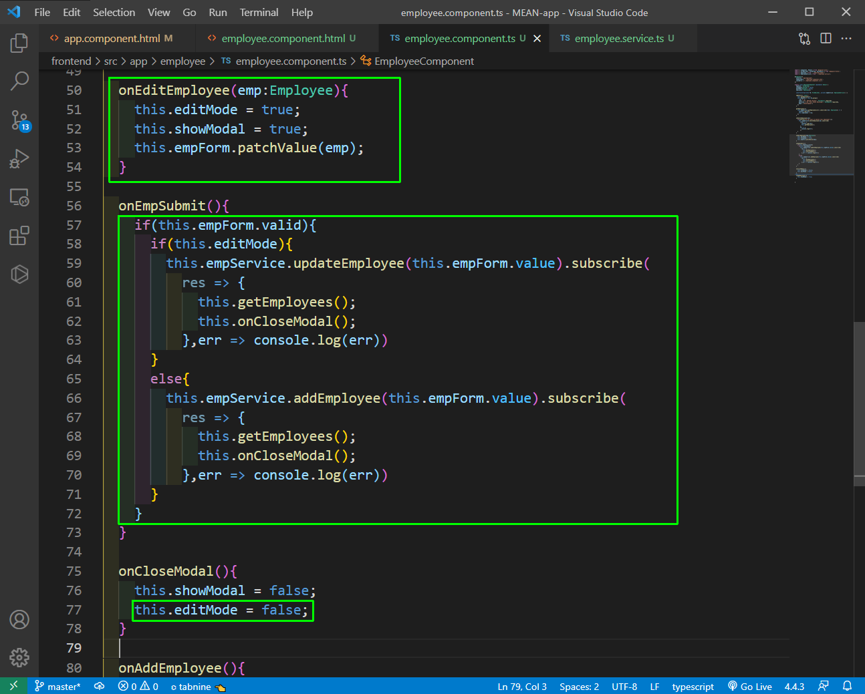Viewport: 865px width, 694px height.
Task: Click patchValue call on line 53
Action: [277, 148]
